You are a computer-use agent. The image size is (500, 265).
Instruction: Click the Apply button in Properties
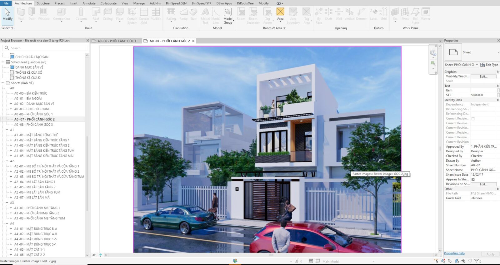click(490, 254)
